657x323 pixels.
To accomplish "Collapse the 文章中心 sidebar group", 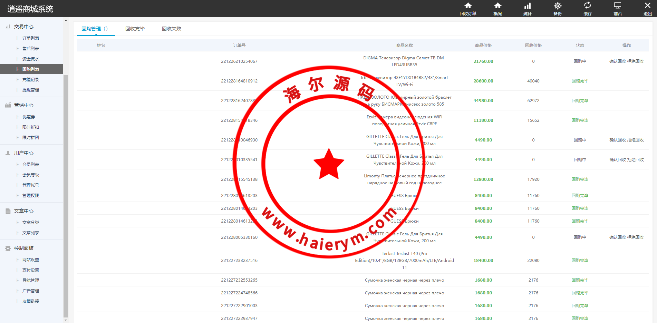I will tap(24, 211).
